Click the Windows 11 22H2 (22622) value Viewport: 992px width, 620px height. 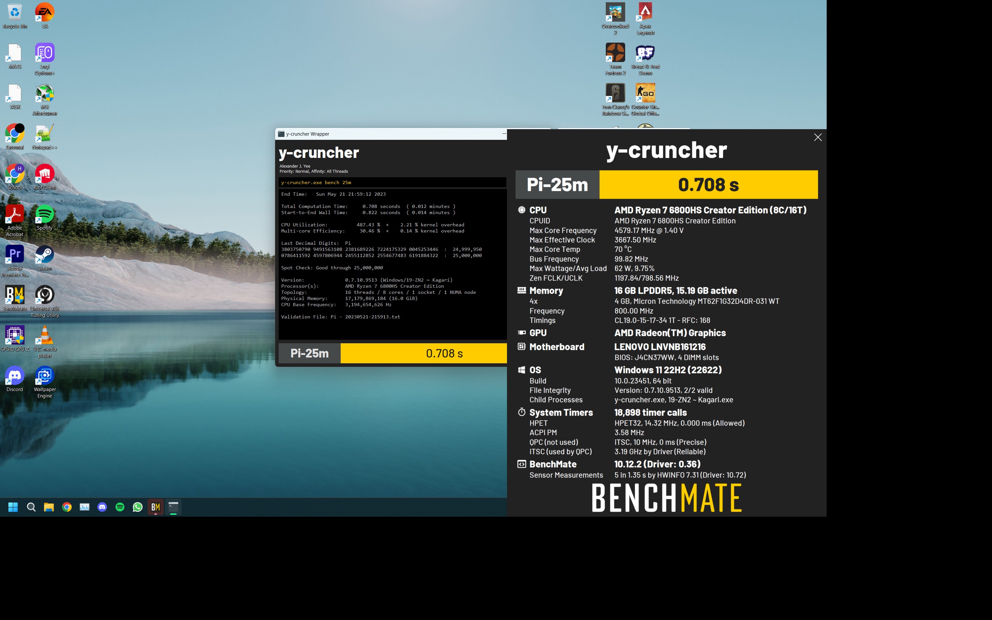click(x=668, y=370)
